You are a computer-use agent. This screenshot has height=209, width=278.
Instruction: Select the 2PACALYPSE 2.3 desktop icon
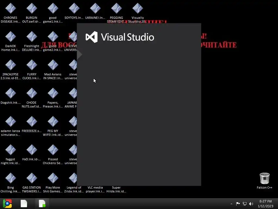click(11, 69)
